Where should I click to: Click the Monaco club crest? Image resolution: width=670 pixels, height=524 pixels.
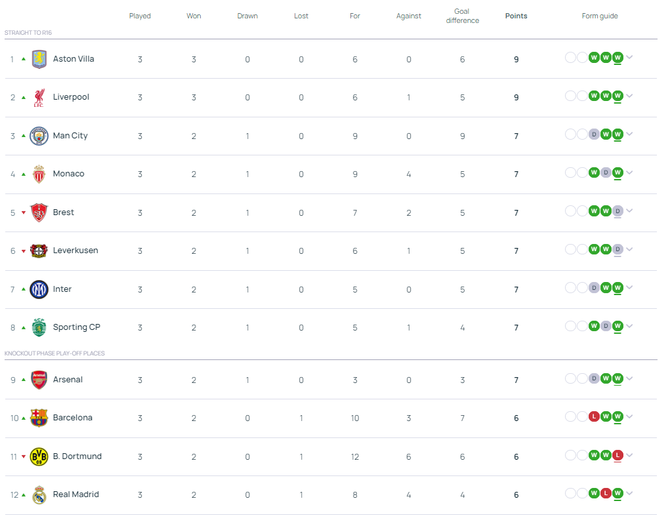pyautogui.click(x=39, y=174)
